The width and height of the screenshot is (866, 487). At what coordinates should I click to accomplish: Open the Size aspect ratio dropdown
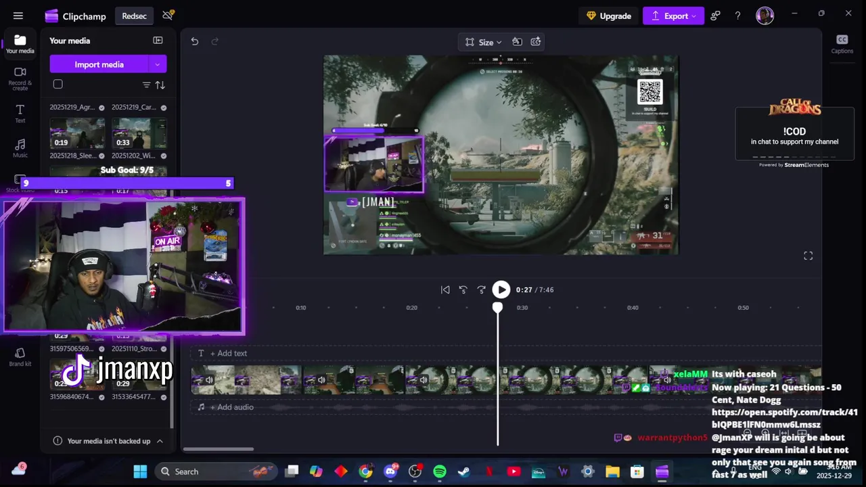tap(484, 42)
